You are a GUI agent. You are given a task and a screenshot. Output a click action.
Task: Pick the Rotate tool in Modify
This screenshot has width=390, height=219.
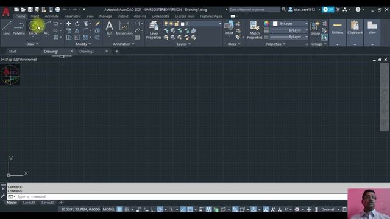point(77,24)
